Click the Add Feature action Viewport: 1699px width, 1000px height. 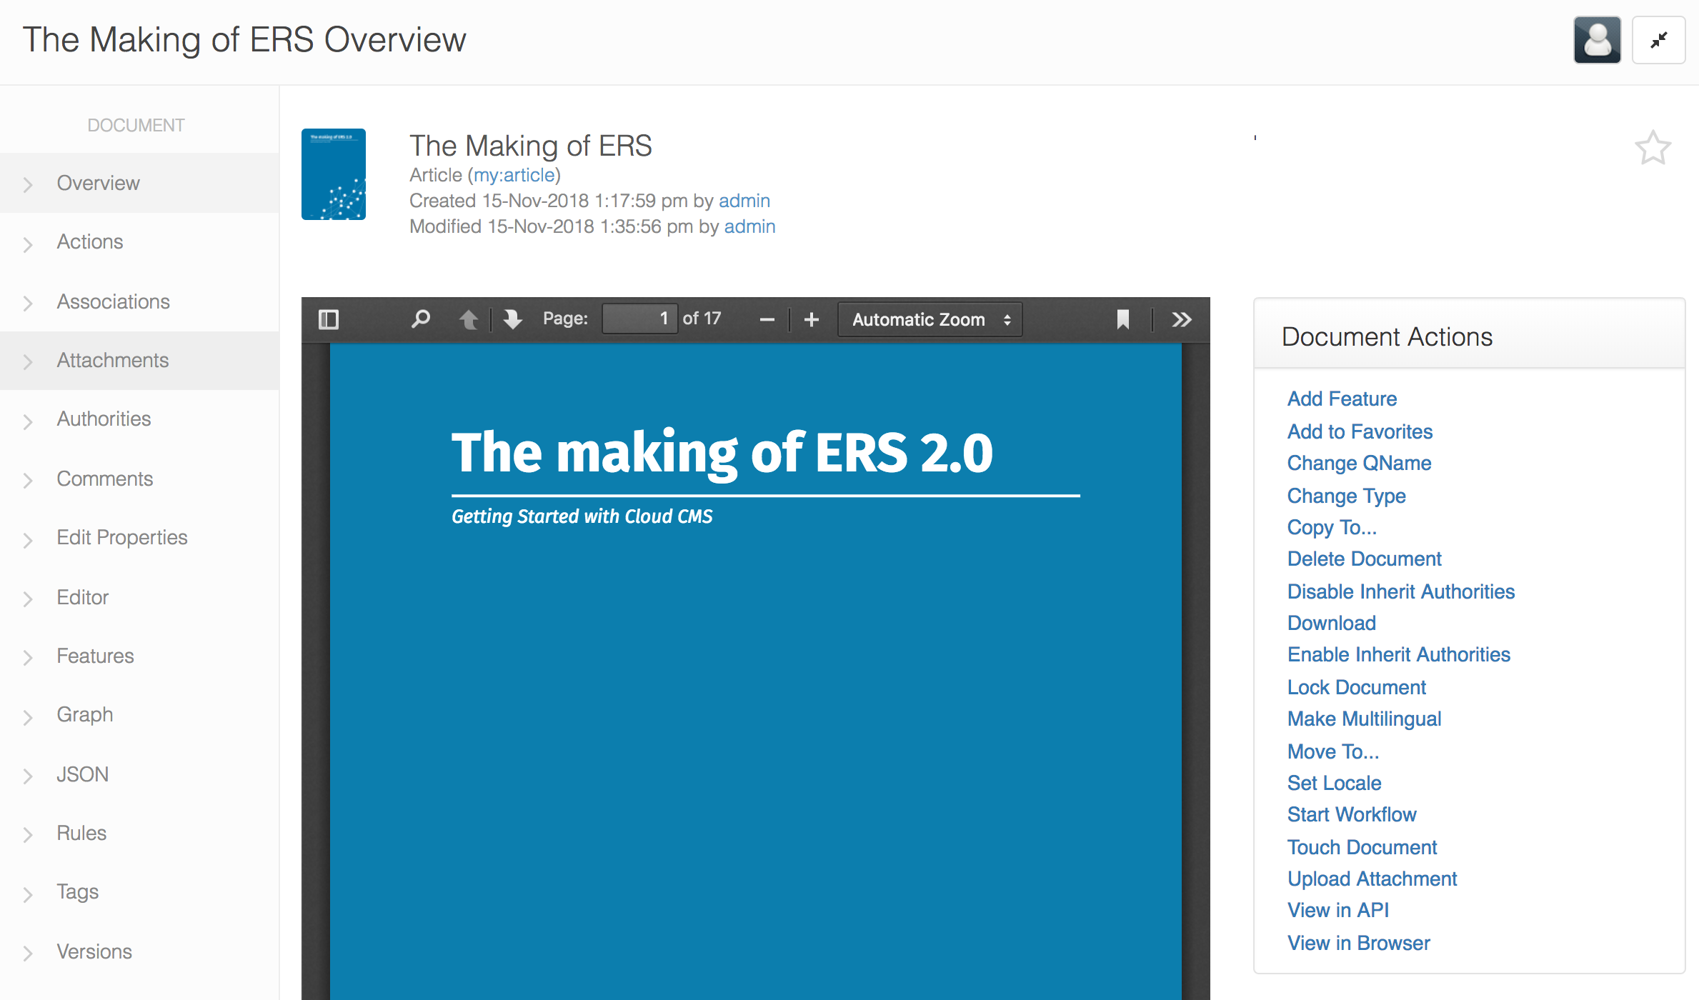pyautogui.click(x=1342, y=399)
